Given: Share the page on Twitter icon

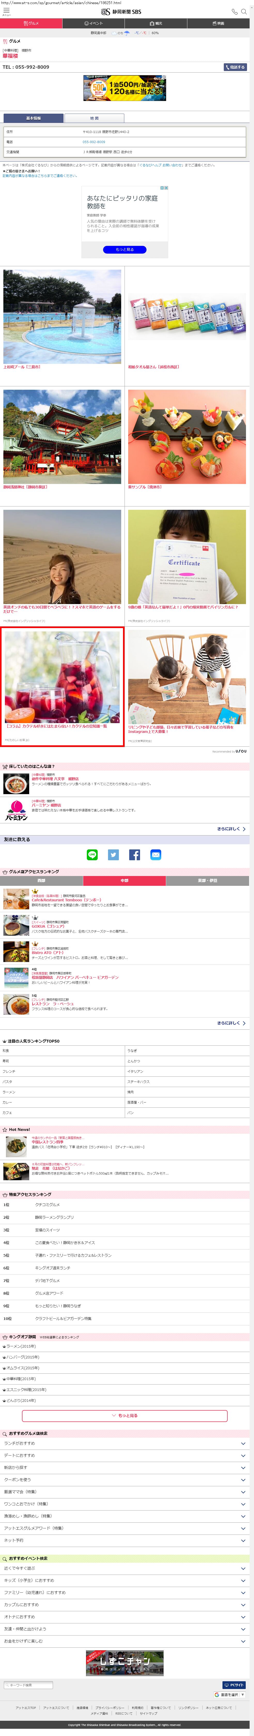Looking at the screenshot, I should tap(113, 855).
